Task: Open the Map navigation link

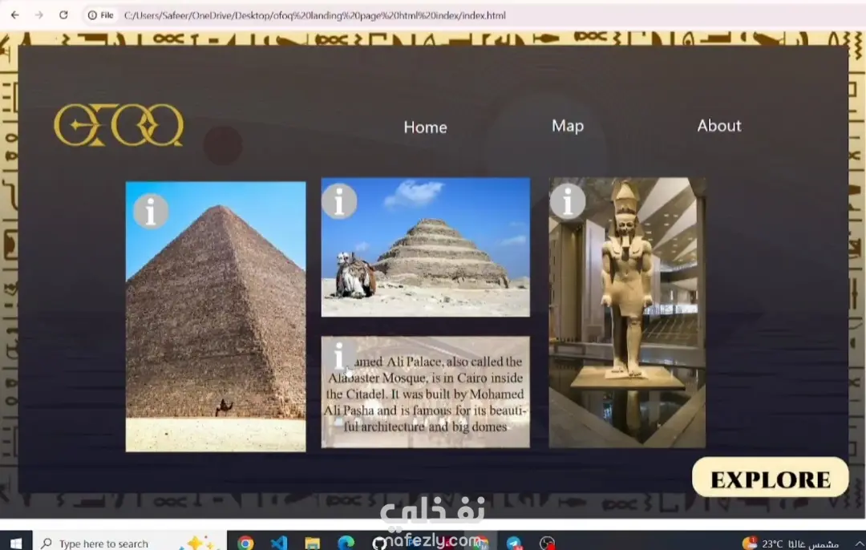Action: tap(568, 126)
